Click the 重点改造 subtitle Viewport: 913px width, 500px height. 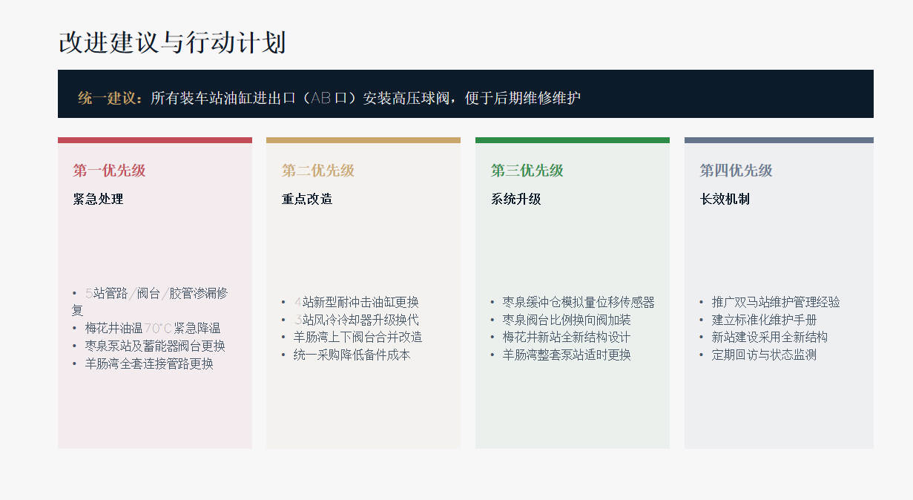(x=307, y=199)
